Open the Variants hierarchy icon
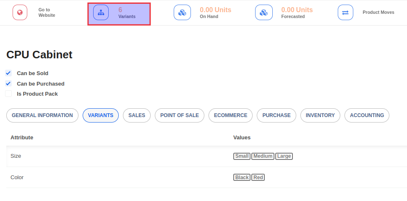 (x=101, y=13)
